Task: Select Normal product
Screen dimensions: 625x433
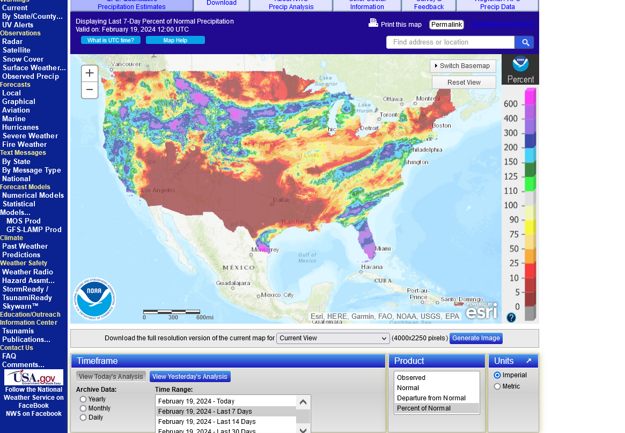Action: [x=437, y=388]
